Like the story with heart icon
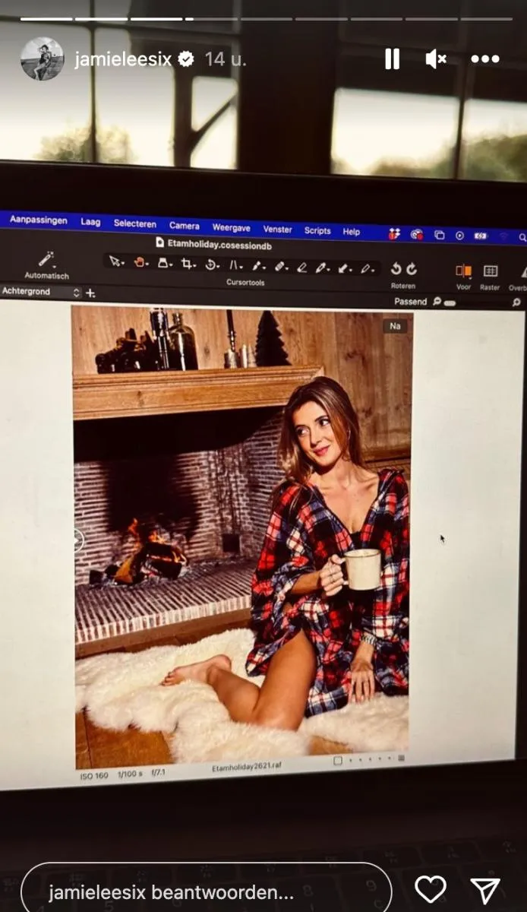 (431, 889)
